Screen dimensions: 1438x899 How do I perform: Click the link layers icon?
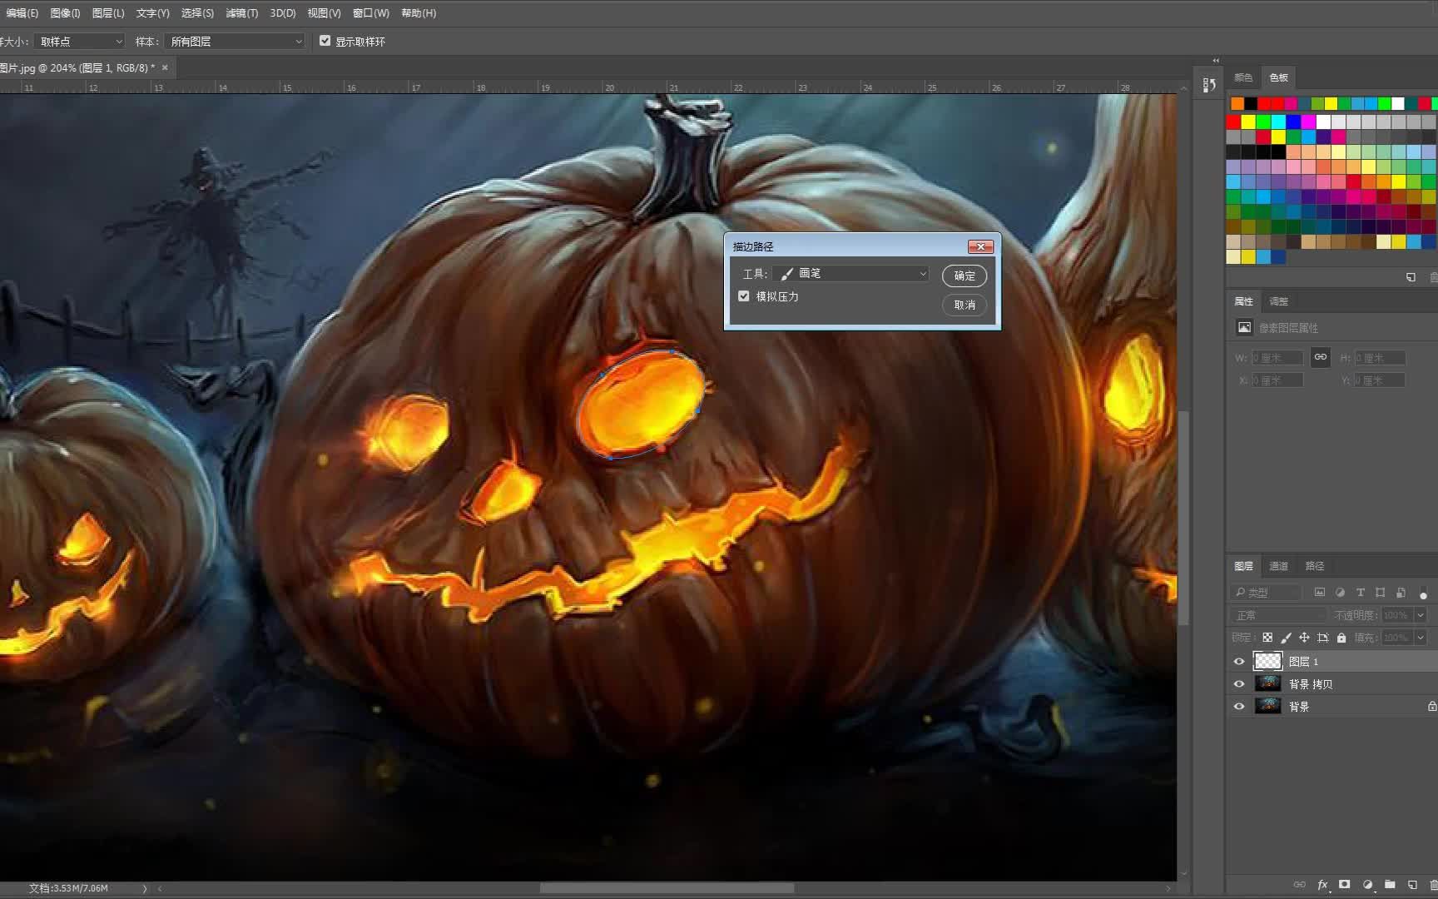(1300, 885)
